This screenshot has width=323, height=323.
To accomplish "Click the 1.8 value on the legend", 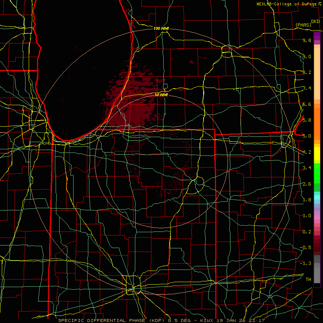I will click(x=307, y=200).
